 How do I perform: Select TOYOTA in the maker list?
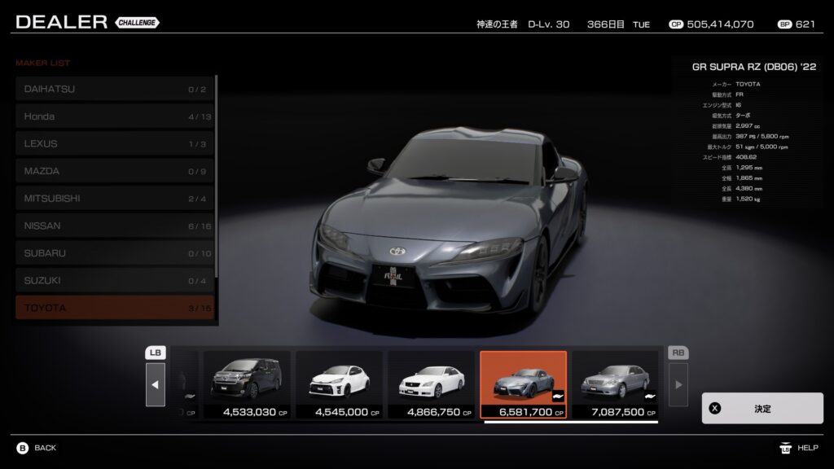[115, 308]
